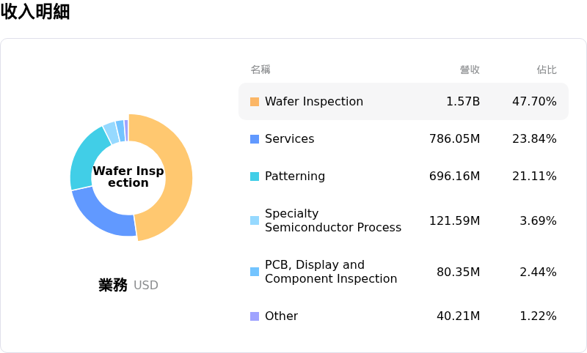Click the purple Other legend swatch
587x353 pixels.
[255, 316]
